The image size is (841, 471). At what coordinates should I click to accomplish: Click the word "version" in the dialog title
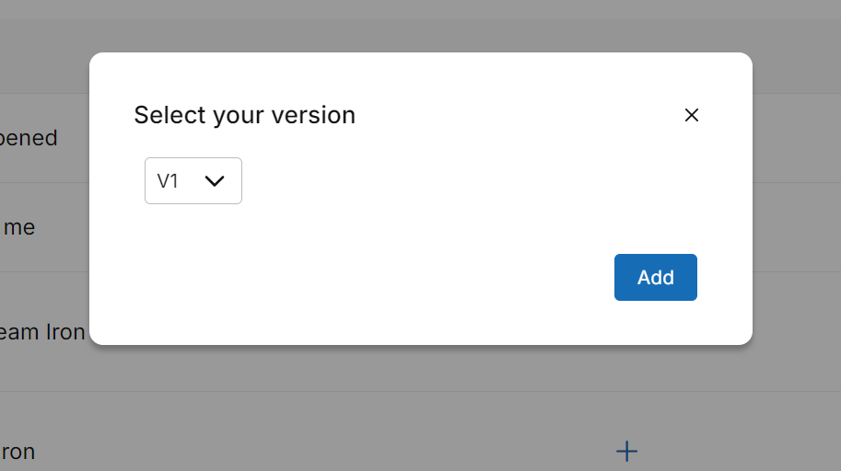316,115
